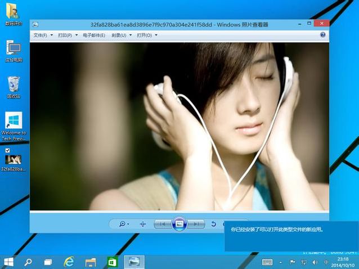Launch Internet Explorer from the taskbar

point(69,262)
